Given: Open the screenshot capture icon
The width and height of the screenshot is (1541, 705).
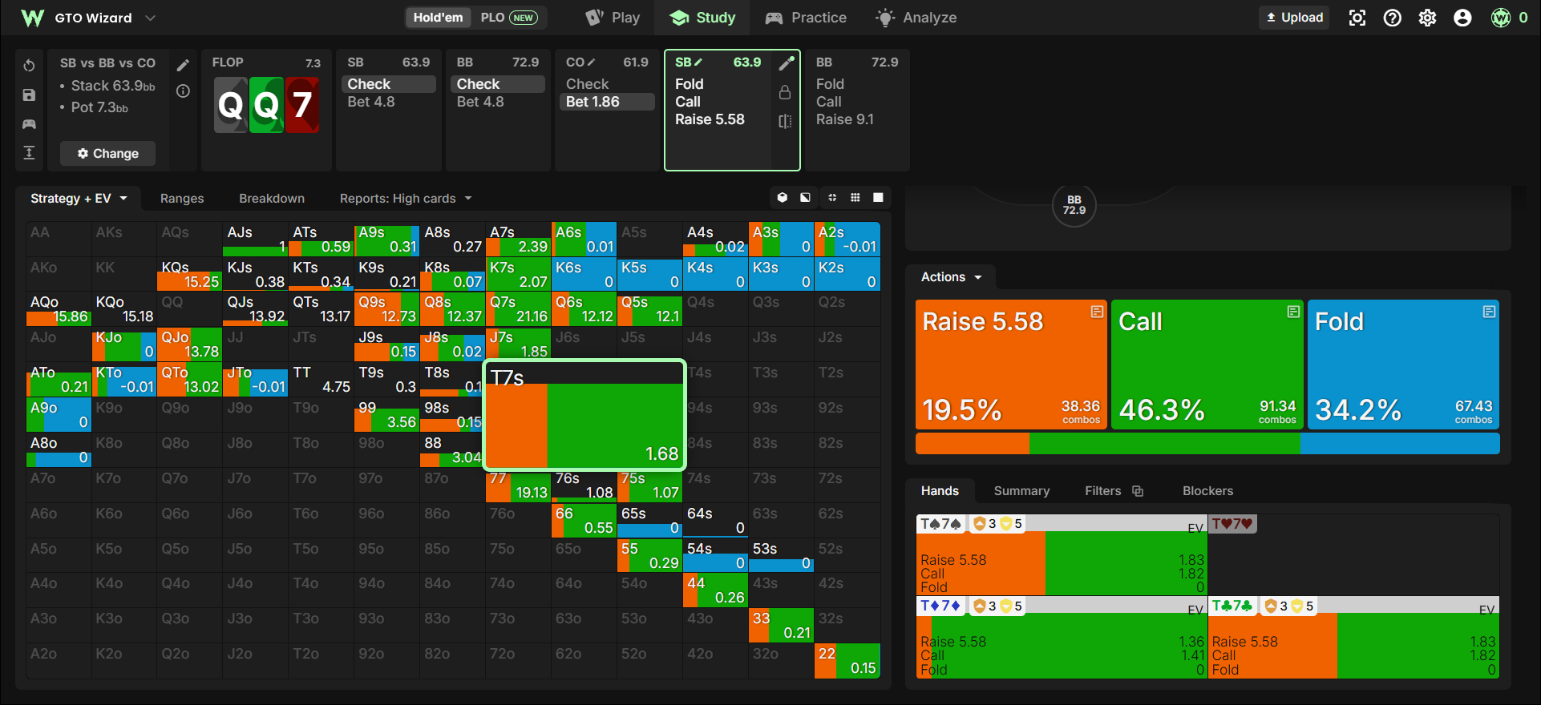Looking at the screenshot, I should point(1357,18).
